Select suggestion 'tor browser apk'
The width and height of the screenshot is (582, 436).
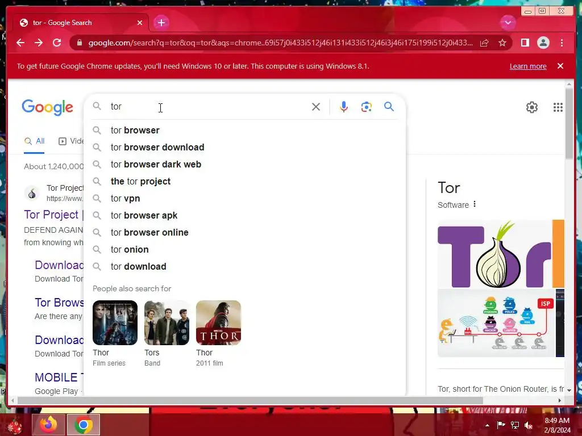(x=245, y=215)
